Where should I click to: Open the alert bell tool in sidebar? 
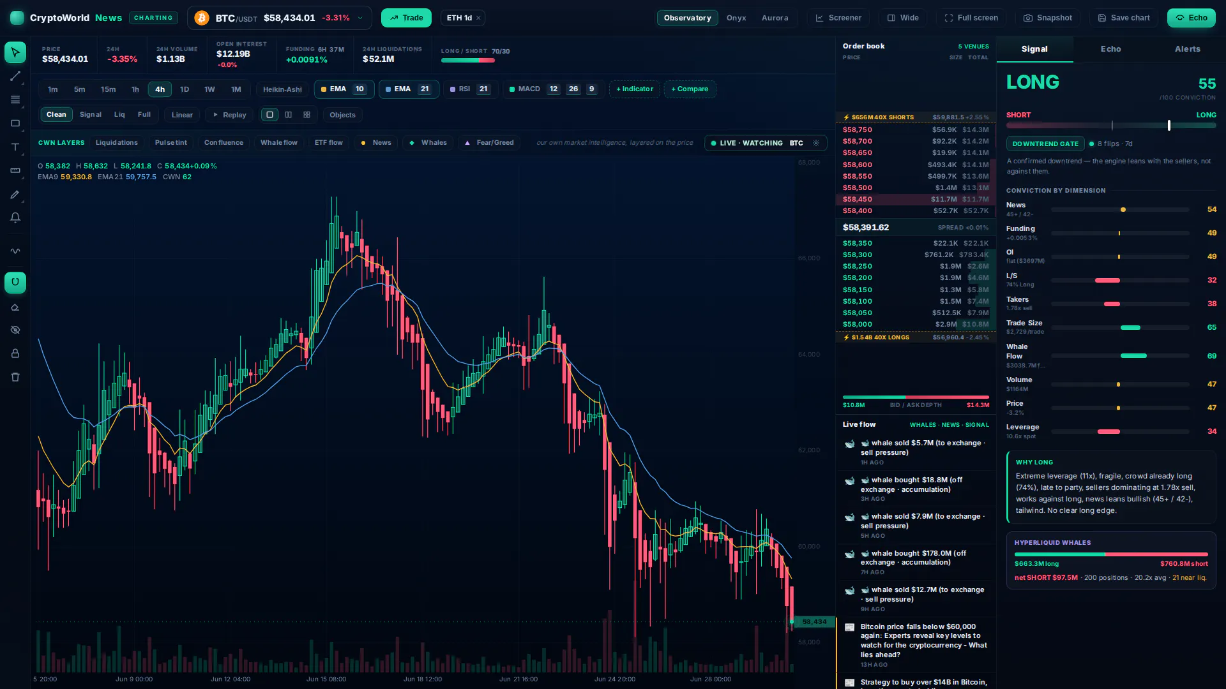click(15, 218)
